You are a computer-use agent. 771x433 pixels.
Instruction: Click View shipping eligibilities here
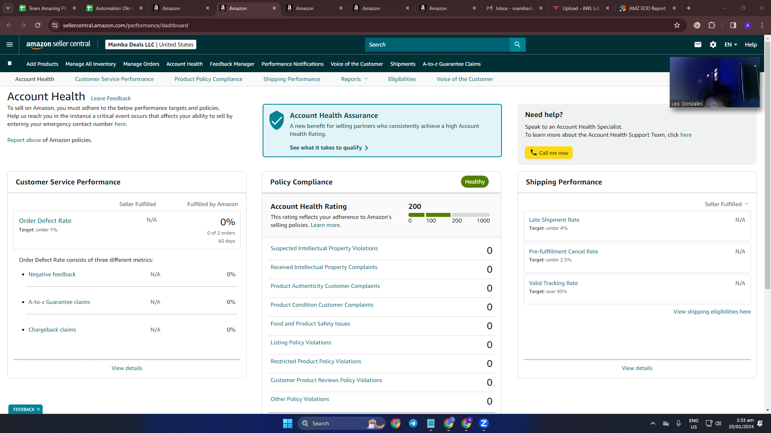pos(712,312)
